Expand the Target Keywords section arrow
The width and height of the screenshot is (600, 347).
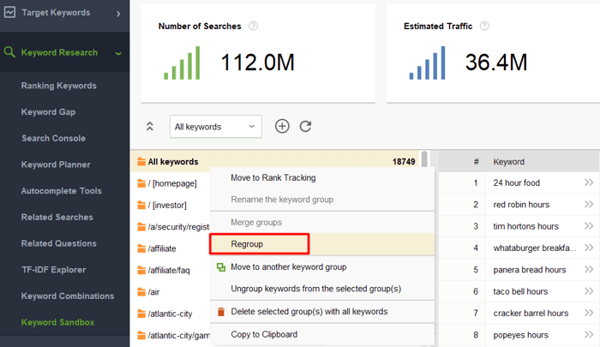tap(118, 14)
